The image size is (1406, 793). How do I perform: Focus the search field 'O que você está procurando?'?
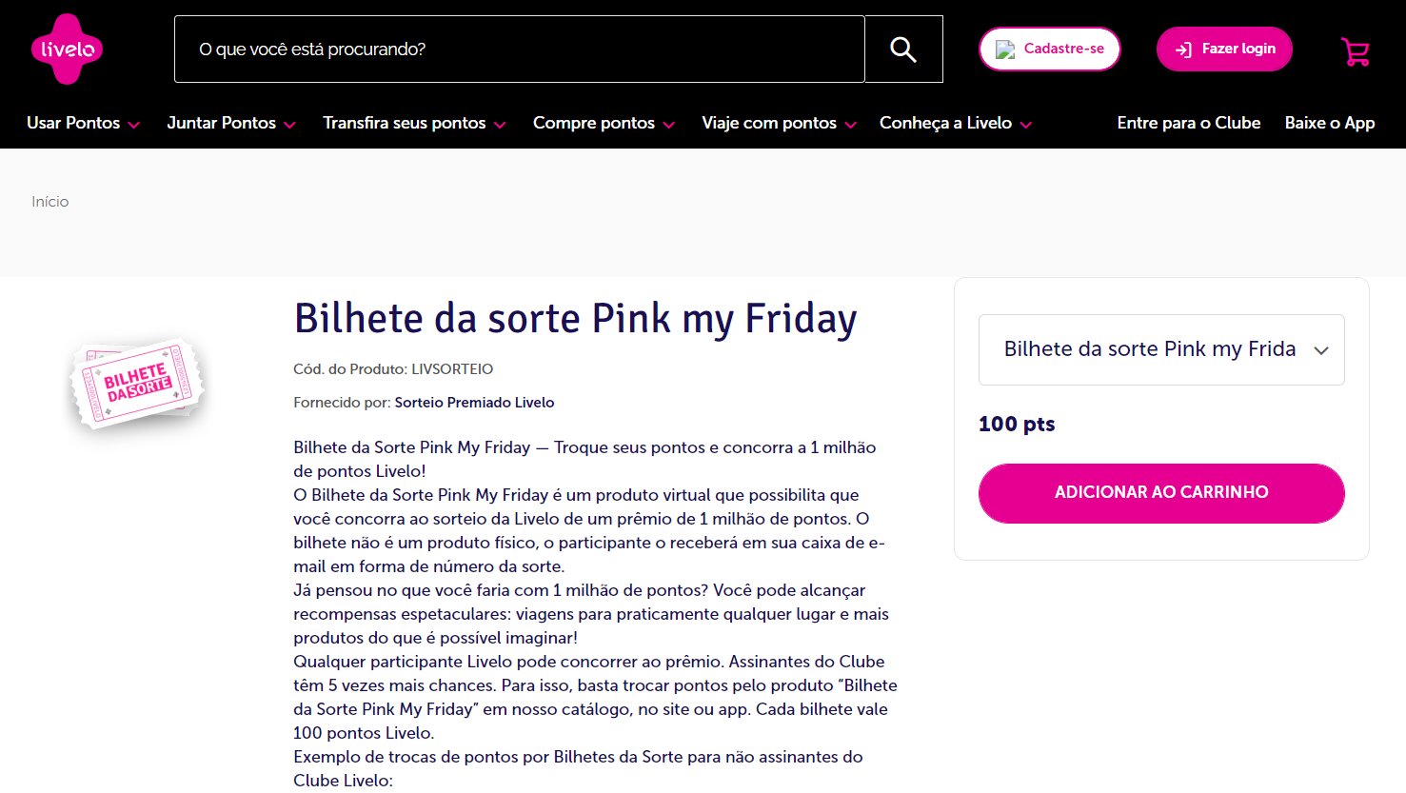click(520, 49)
